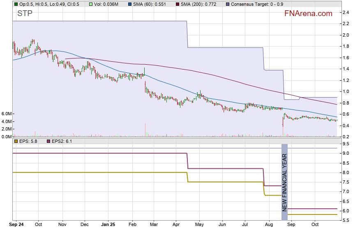Click the 9.5 EPS axis label
Viewport: 353px width, 233px height.
click(346, 144)
